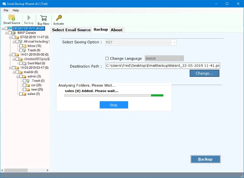Collapse the DESKTOP-R1FJKQR root node
This screenshot has height=178, width=244.
click(x=3, y=29)
